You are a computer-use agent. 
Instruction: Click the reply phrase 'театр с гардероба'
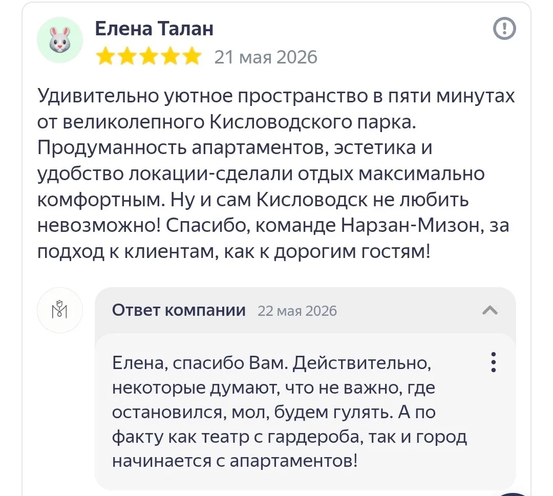click(x=283, y=437)
